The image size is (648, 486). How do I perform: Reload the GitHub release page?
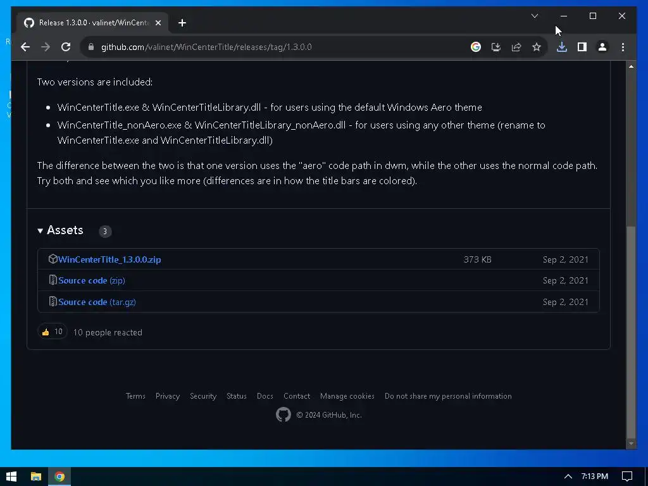(66, 47)
